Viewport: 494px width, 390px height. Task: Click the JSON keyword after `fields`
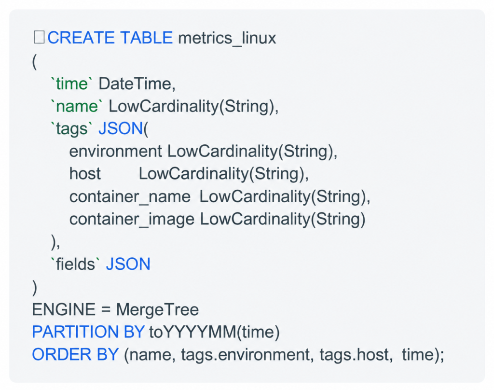point(128,264)
